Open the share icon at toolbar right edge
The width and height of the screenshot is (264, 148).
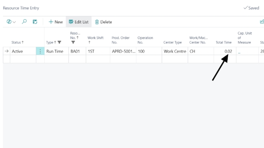pos(262,22)
